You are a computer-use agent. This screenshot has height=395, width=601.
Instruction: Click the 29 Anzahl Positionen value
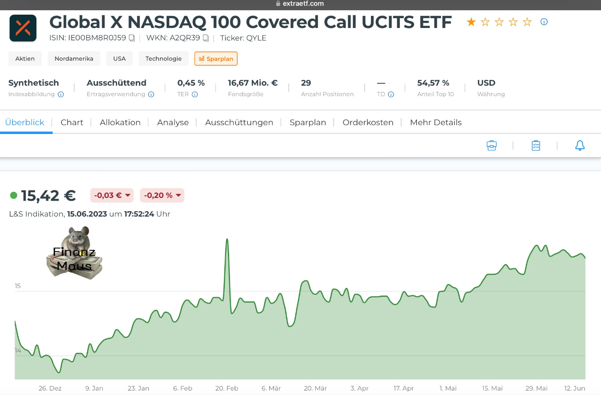[306, 83]
